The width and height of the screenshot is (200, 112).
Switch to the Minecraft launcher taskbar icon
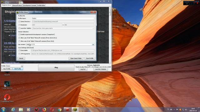coord(75,110)
